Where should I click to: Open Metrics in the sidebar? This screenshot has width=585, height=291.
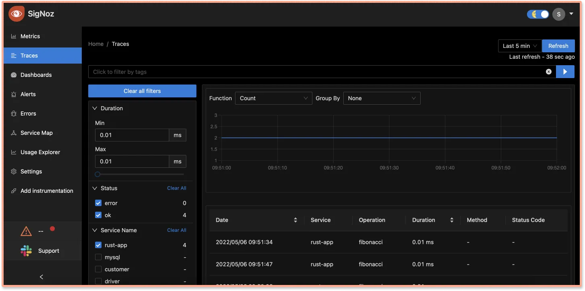point(43,36)
